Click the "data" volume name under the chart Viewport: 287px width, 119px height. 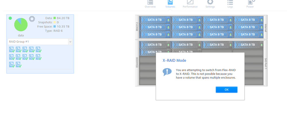(21, 35)
